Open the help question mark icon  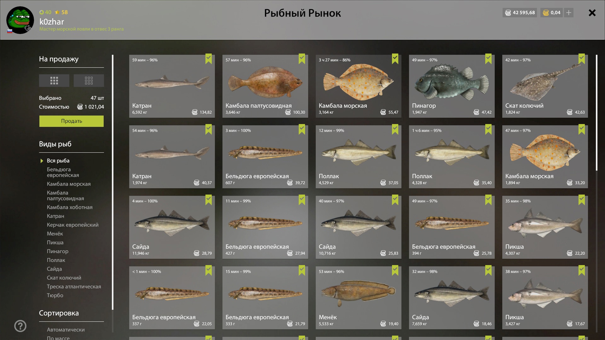(20, 326)
